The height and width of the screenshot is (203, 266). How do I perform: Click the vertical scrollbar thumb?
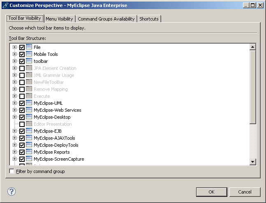click(x=252, y=87)
